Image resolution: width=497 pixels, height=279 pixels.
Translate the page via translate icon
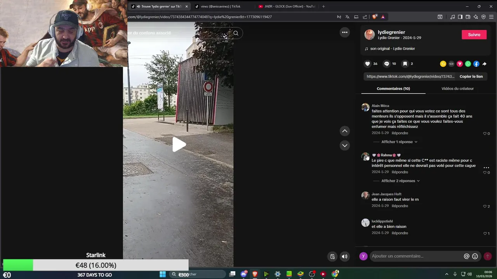click(347, 17)
